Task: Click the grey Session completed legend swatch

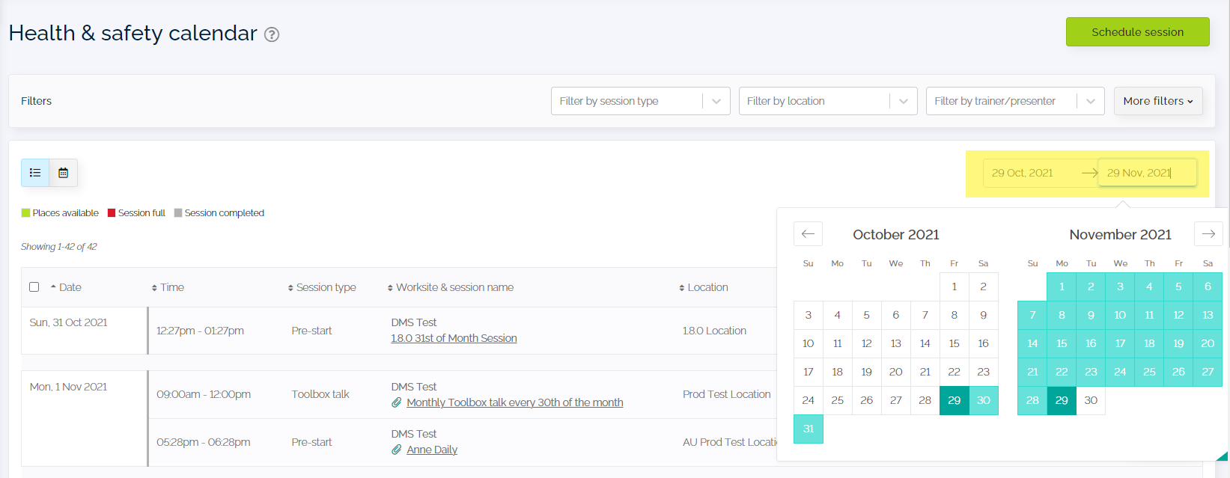Action: pyautogui.click(x=178, y=213)
